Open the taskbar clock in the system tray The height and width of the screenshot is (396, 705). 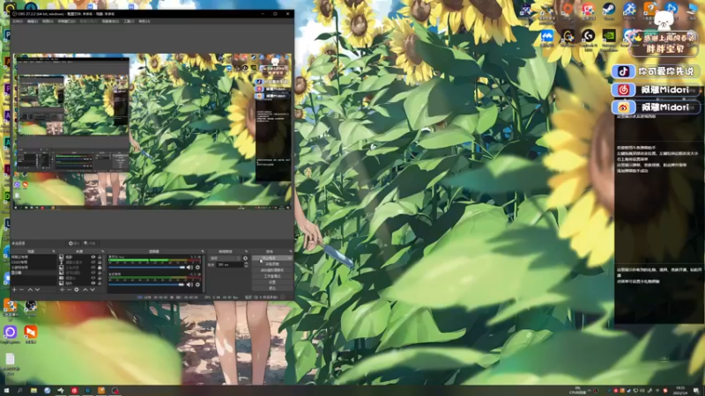(680, 391)
